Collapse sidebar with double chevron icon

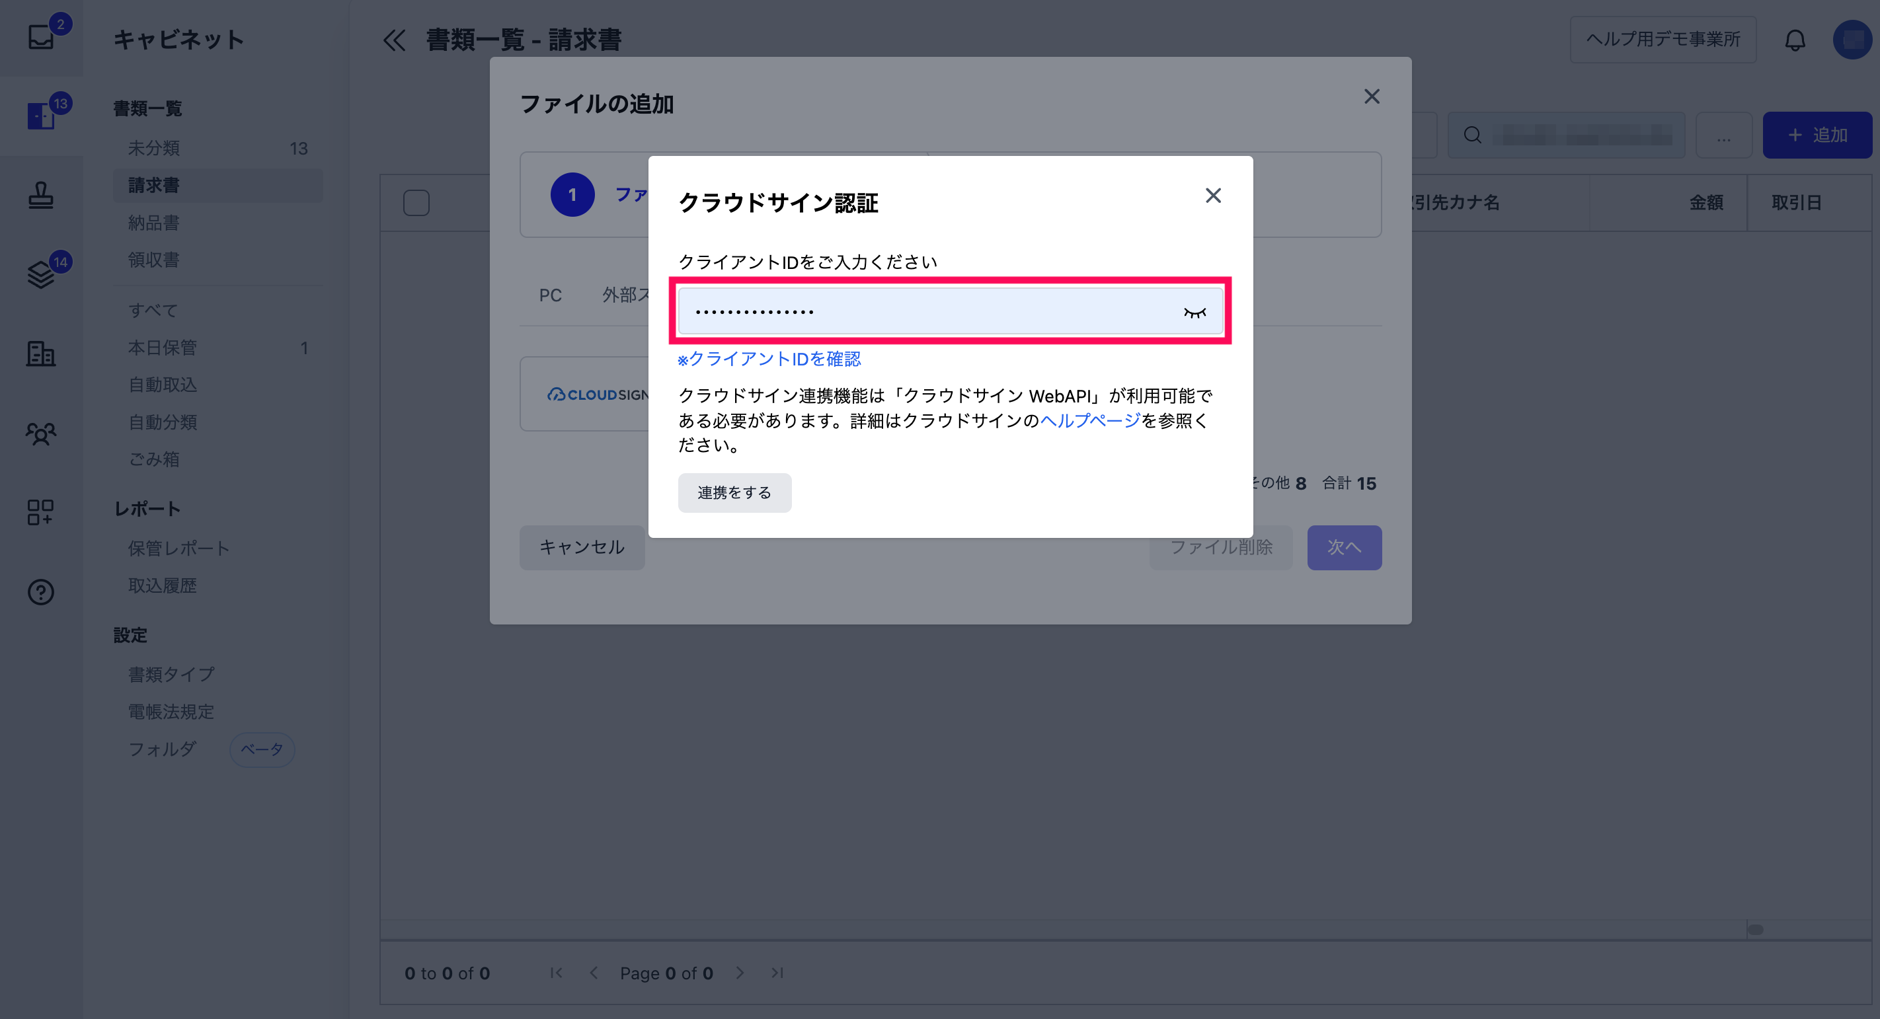394,40
